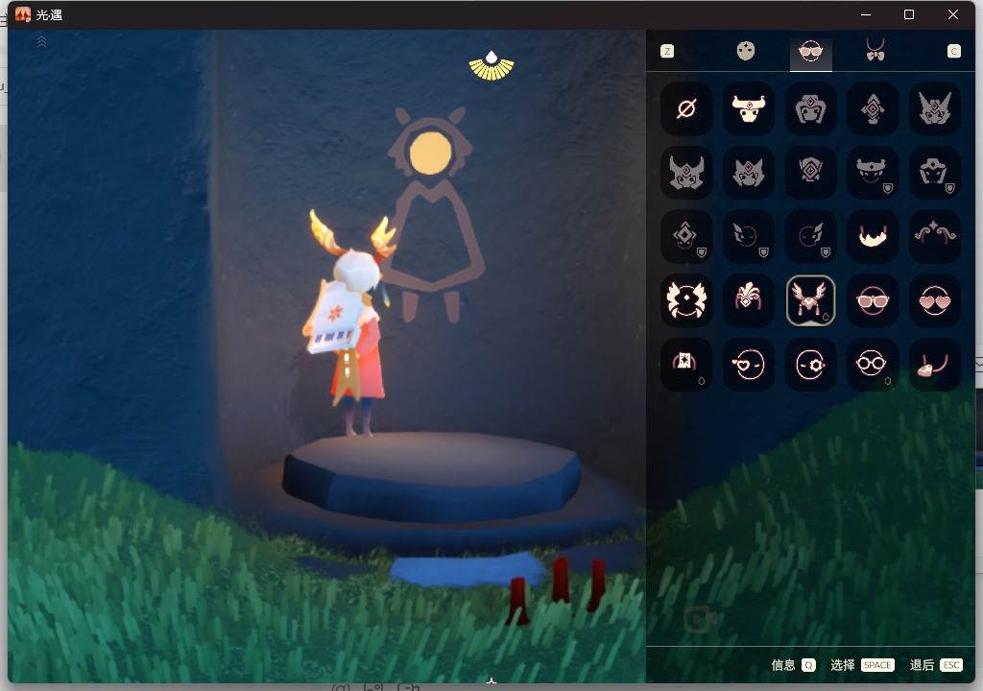Click the 选择 label
Image resolution: width=983 pixels, height=691 pixels.
click(842, 665)
